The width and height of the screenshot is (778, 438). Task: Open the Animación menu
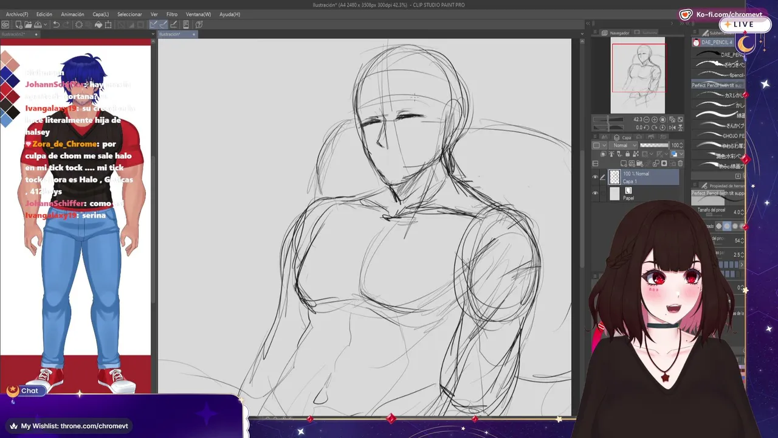click(x=72, y=14)
